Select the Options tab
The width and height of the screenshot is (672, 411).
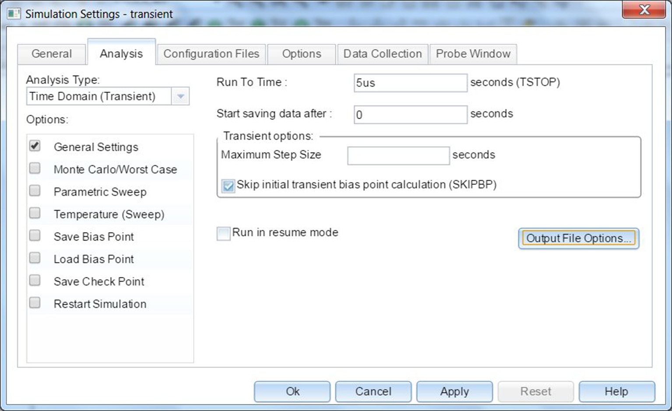(301, 54)
